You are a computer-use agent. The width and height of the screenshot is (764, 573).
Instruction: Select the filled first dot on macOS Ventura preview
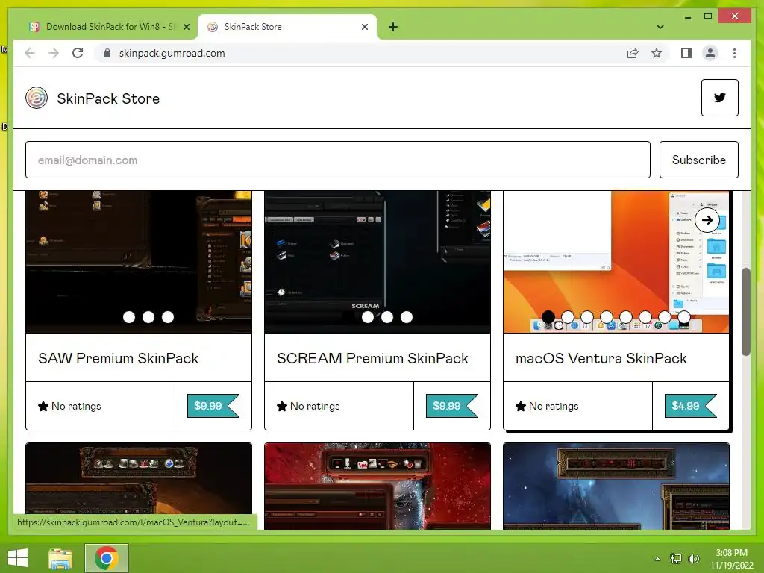pos(548,317)
